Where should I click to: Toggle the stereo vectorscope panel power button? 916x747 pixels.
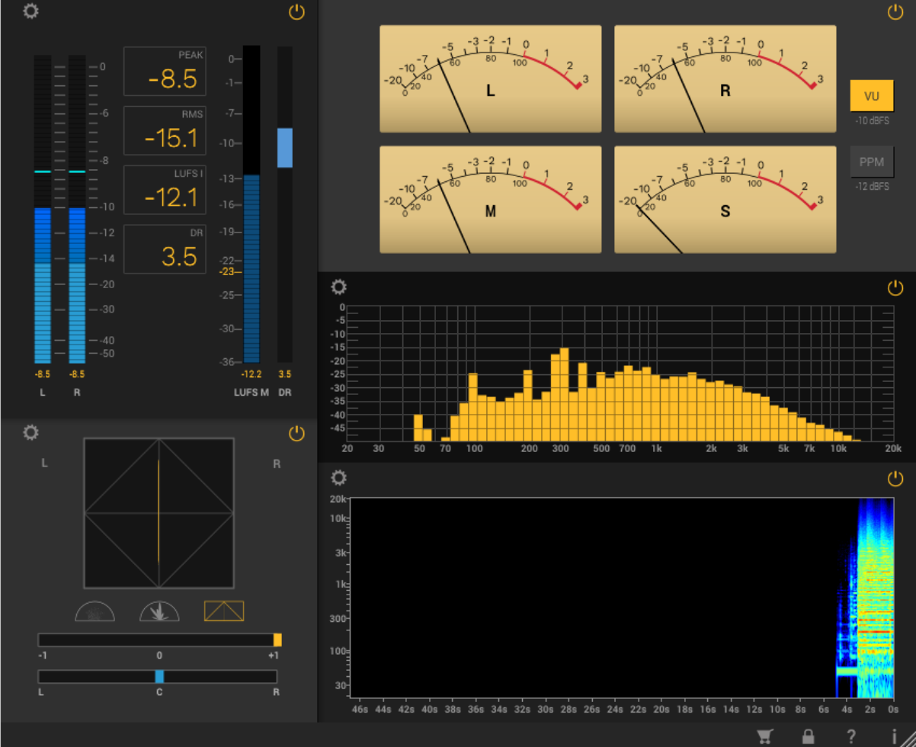tap(296, 434)
